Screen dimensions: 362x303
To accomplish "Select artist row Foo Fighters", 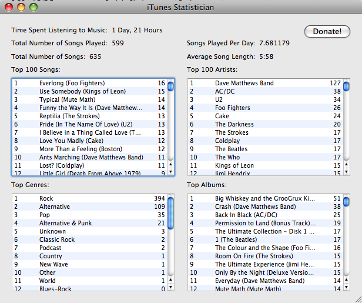I will 266,108.
